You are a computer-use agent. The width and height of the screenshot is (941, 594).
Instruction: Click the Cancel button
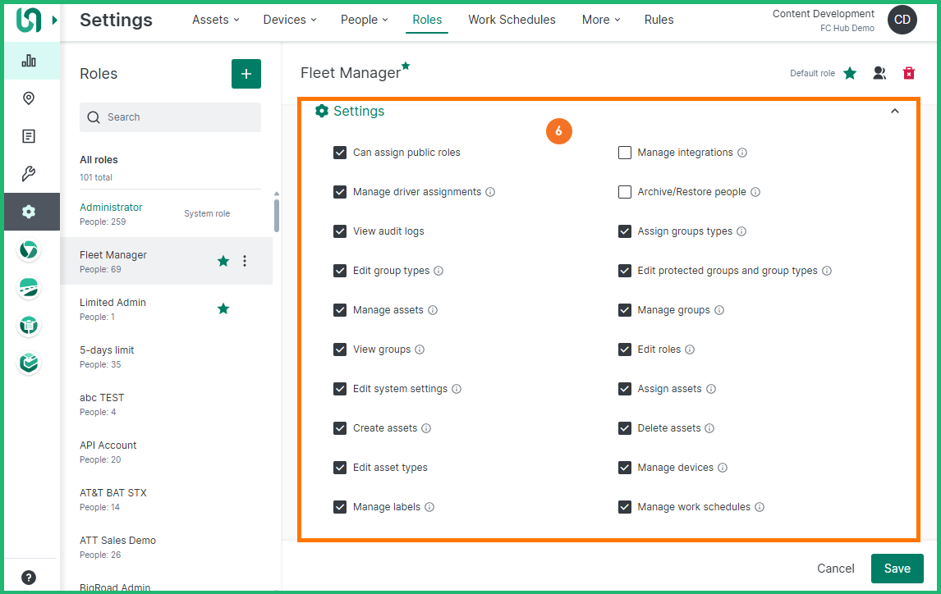coord(836,569)
